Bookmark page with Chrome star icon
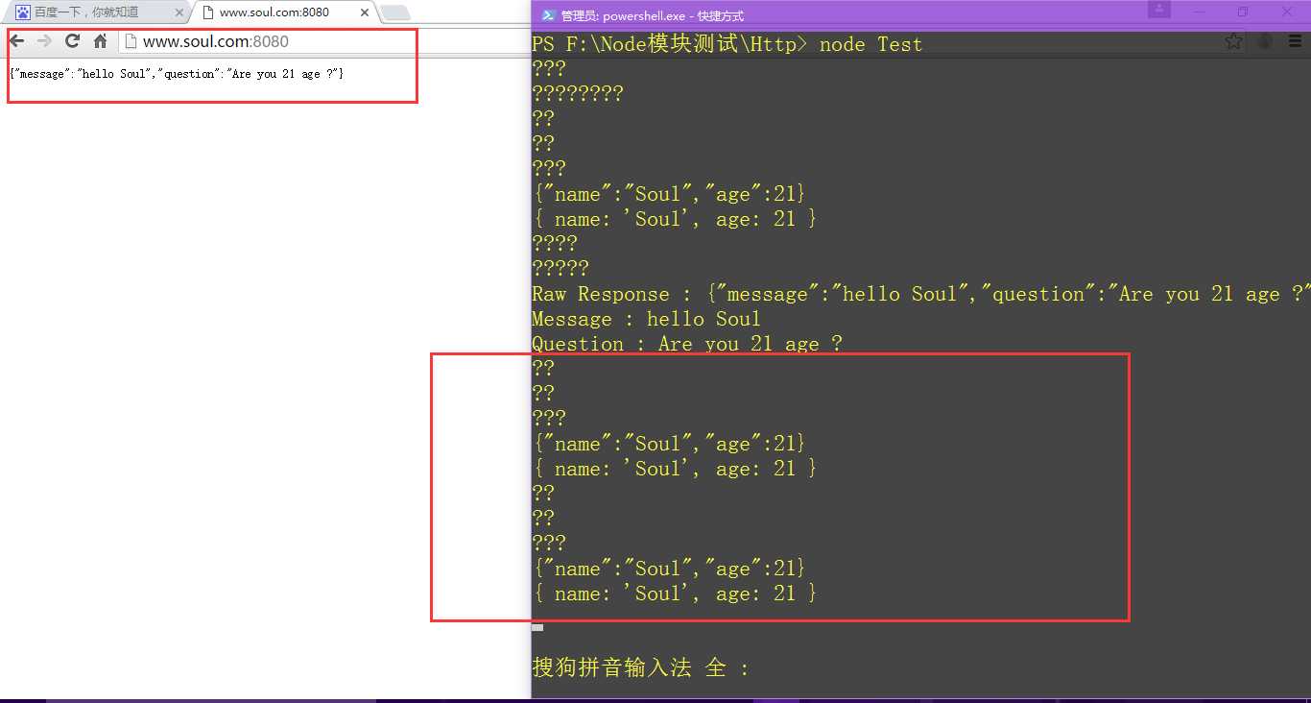Image resolution: width=1311 pixels, height=703 pixels. tap(1233, 41)
